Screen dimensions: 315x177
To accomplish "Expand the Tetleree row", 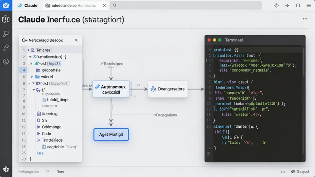I will 29,50.
